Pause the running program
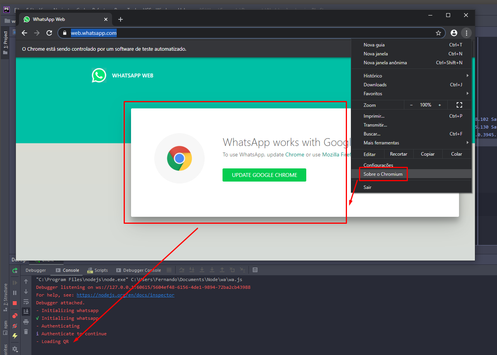This screenshot has height=355, width=497. tap(15, 292)
